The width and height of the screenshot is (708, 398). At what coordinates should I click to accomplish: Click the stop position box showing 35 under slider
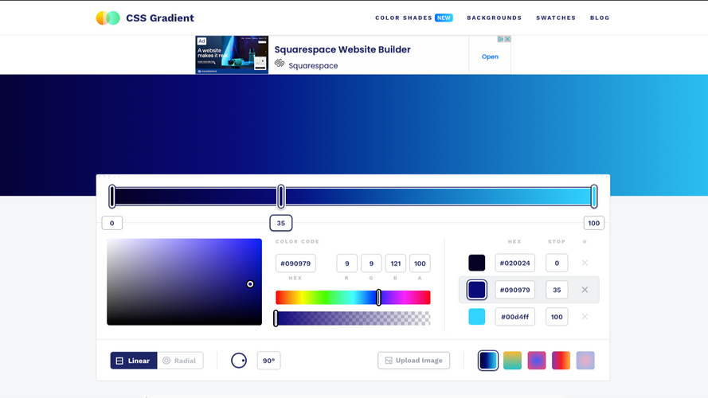pyautogui.click(x=281, y=223)
